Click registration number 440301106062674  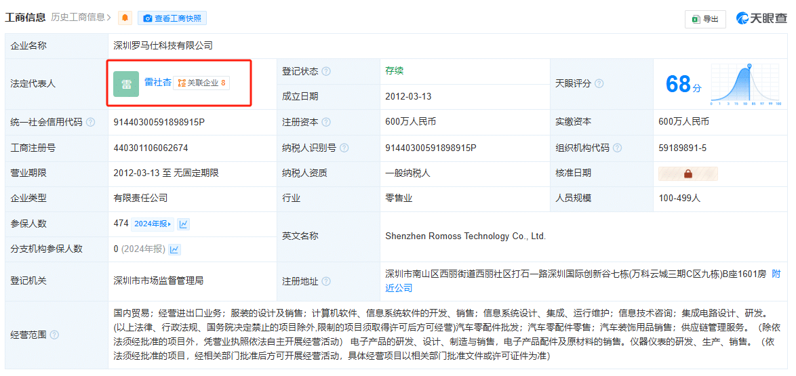pos(151,148)
